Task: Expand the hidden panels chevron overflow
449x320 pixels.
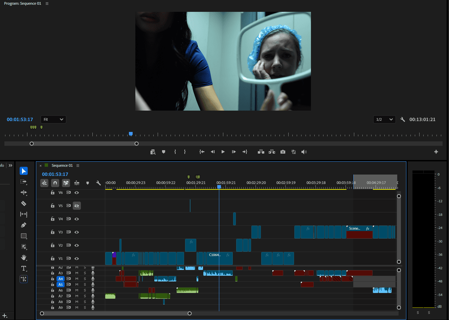Action: pos(10,165)
